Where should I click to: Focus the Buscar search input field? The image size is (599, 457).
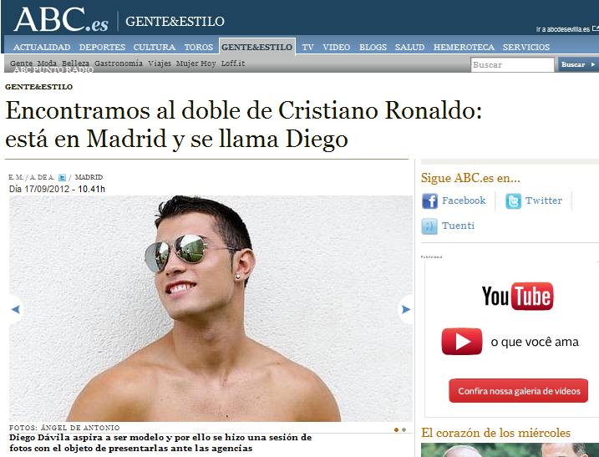[x=512, y=64]
